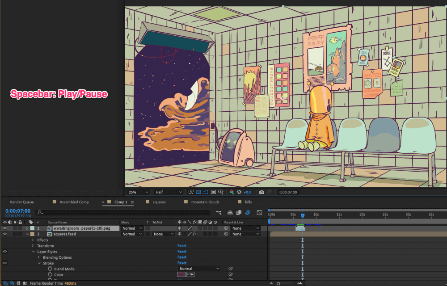Click parent pick whip for squares feed layer
This screenshot has height=286, width=447.
[x=226, y=234]
